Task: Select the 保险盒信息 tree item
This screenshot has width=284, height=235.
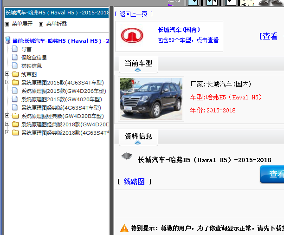Action: pyautogui.click(x=34, y=58)
